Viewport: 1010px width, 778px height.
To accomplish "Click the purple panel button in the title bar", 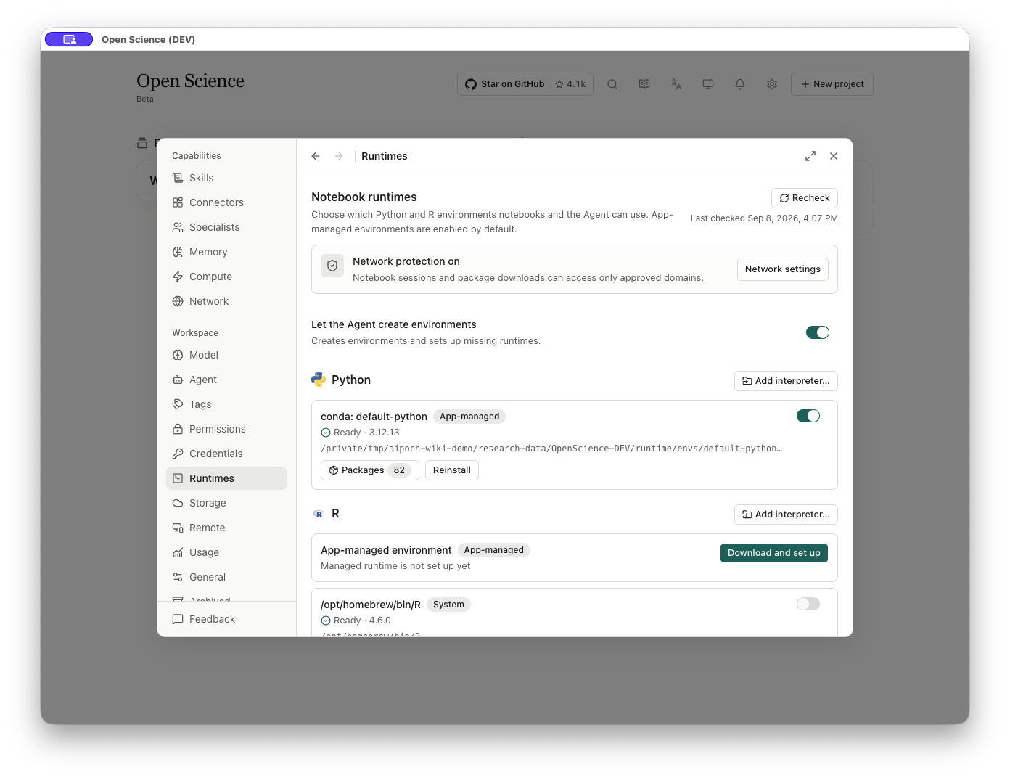I will (69, 39).
